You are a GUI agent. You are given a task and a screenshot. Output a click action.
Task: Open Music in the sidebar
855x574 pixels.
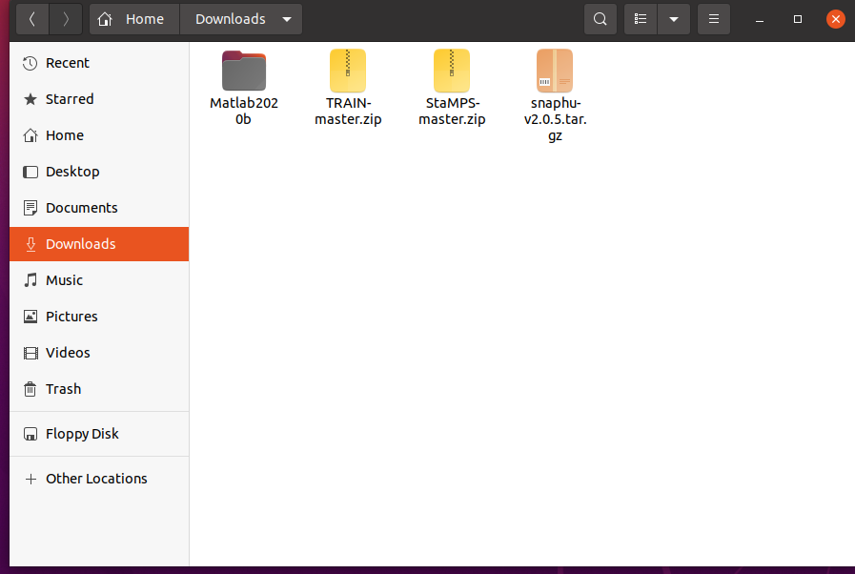coord(99,280)
